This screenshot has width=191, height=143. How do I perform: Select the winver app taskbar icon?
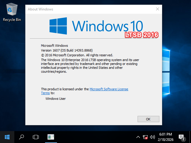51,137
